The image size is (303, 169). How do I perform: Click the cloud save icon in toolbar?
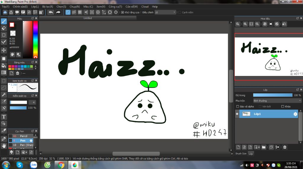pos(5,12)
